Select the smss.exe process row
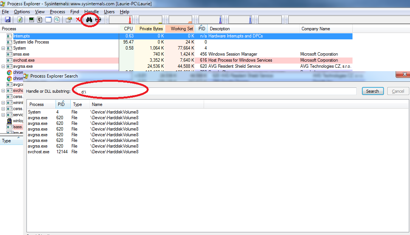Image resolution: width=410 pixels, height=235 pixels. (176, 54)
